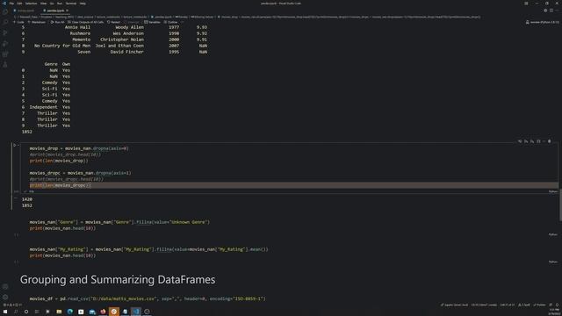562x316 pixels.
Task: Open the Terminal menu
Action: tap(70, 4)
